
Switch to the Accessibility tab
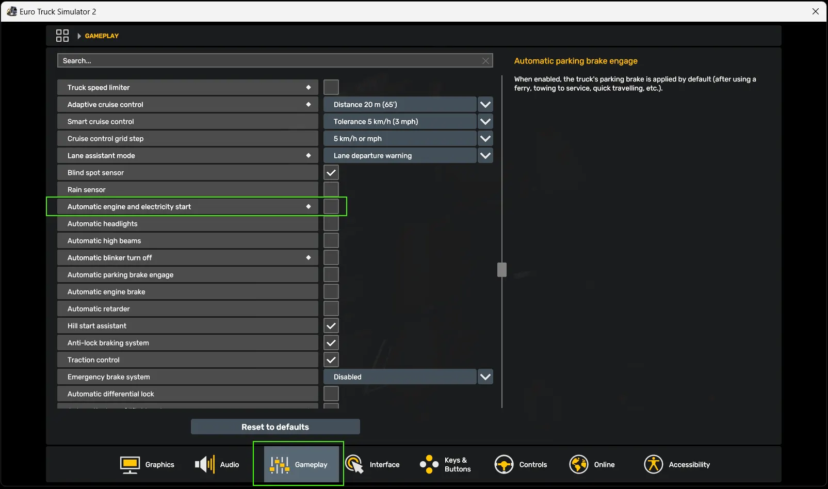[675, 465]
